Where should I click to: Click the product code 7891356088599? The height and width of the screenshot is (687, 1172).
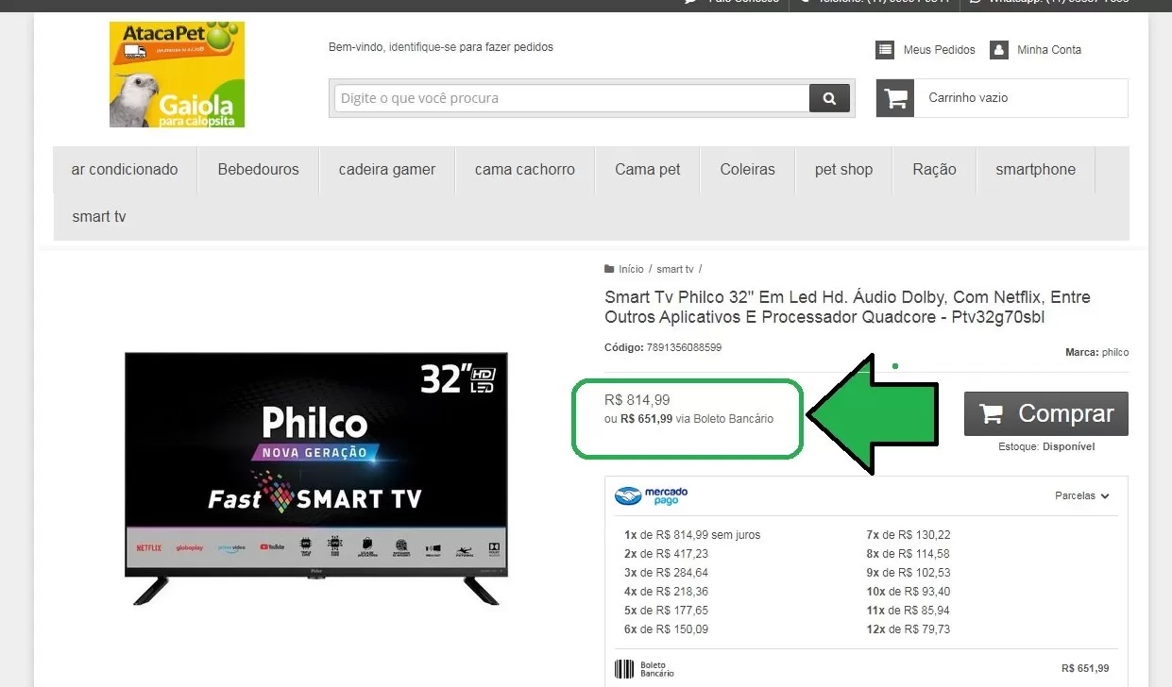point(684,348)
